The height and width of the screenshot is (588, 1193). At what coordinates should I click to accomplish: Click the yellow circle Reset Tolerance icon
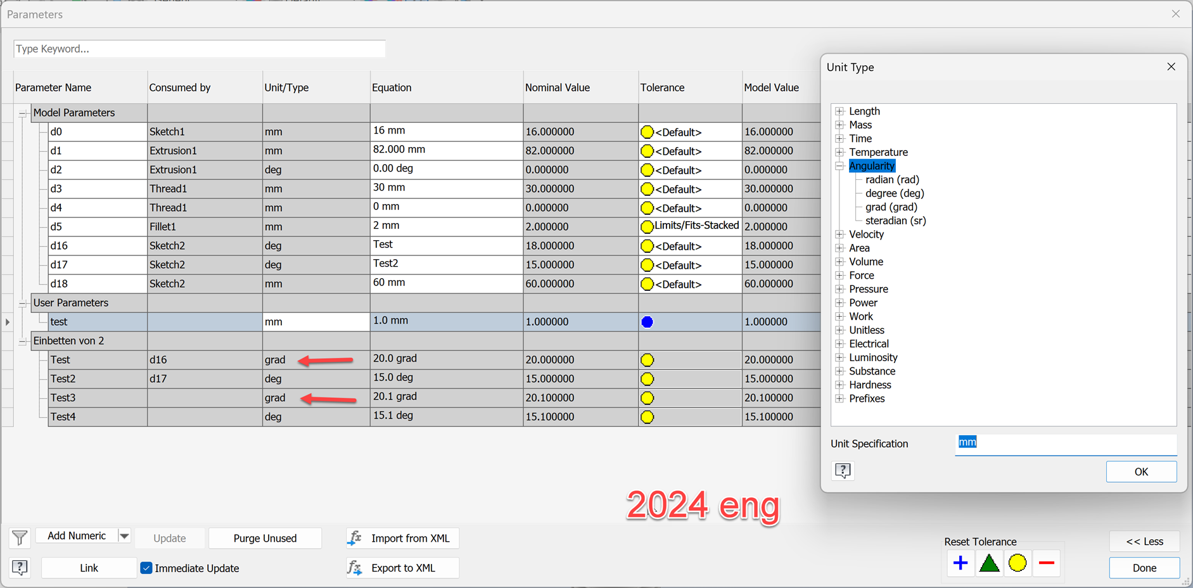click(1018, 563)
